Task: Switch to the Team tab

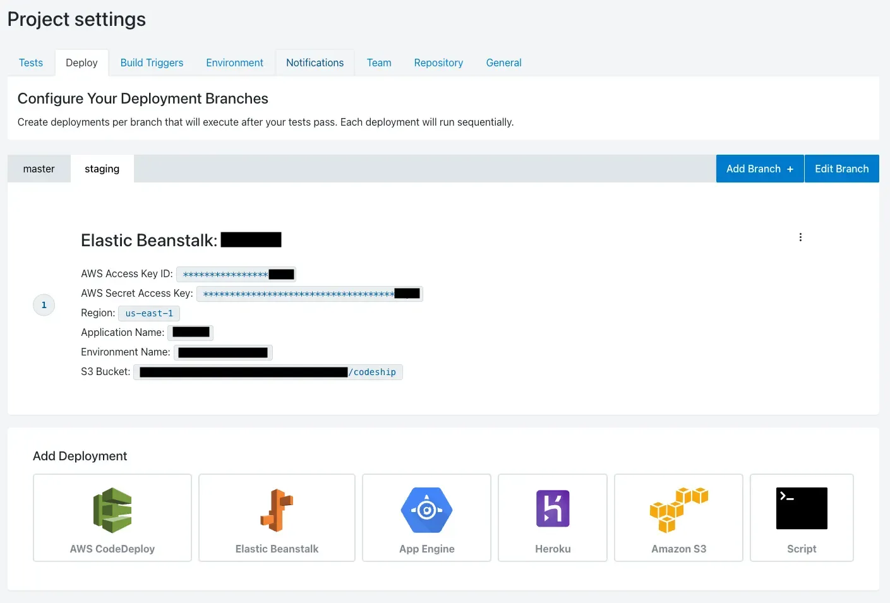Action: click(x=379, y=63)
